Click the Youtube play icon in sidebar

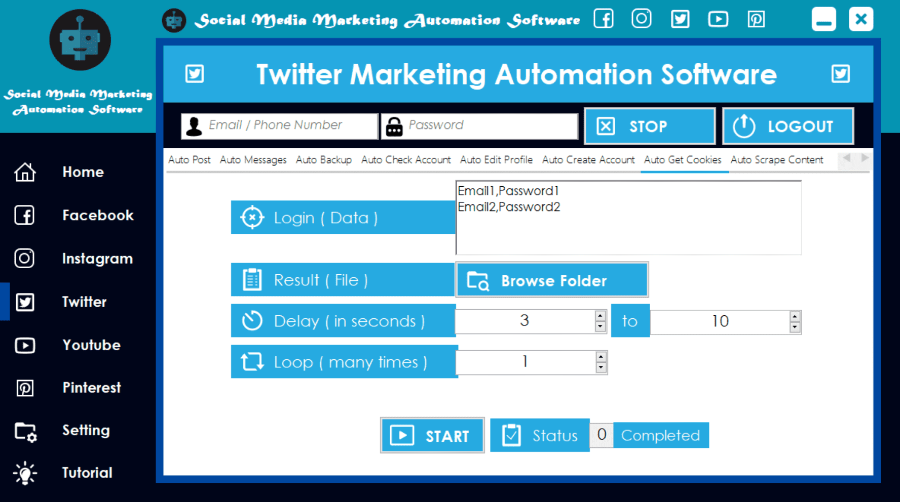coord(25,345)
